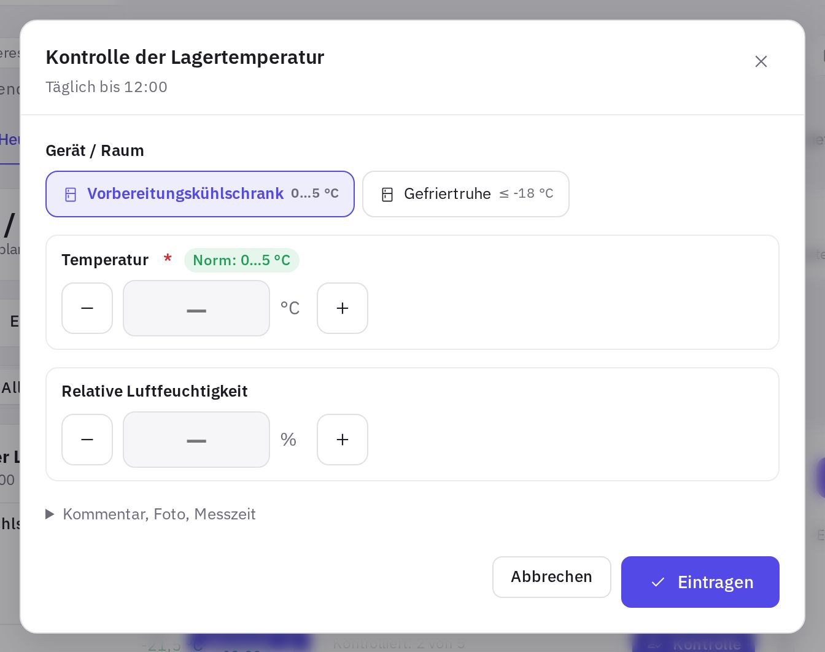Increase the Relative Luftfeuchtigkeit value
This screenshot has width=825, height=652.
(x=343, y=440)
